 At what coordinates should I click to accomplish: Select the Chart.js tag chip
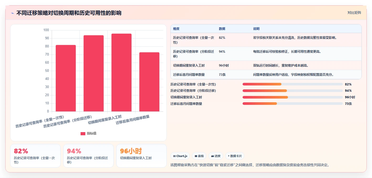180,156
